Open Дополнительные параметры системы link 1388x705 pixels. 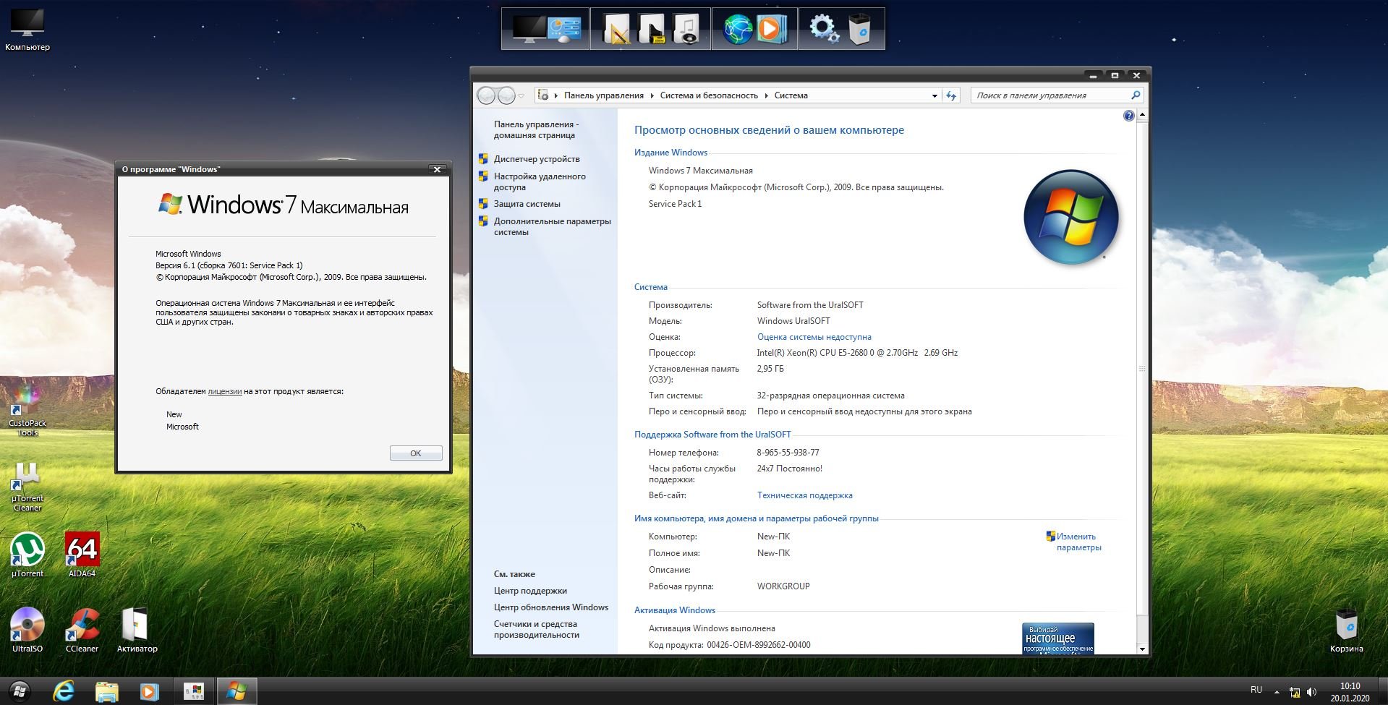coord(552,226)
